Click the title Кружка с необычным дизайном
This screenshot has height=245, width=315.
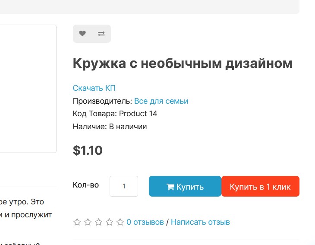183,64
